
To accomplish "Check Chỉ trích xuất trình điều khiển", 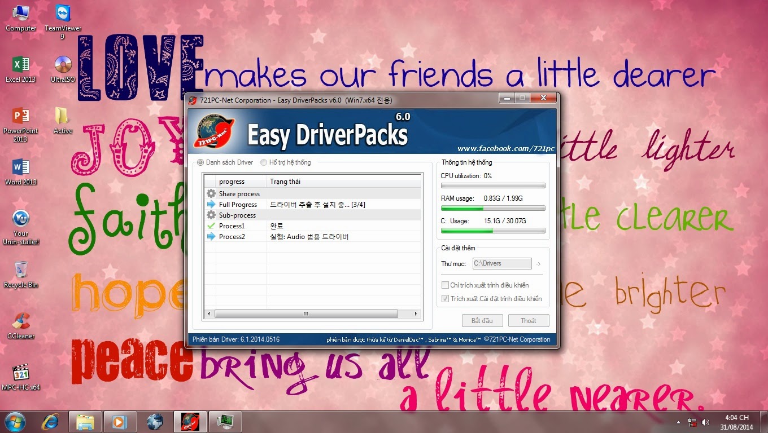I will (x=445, y=285).
